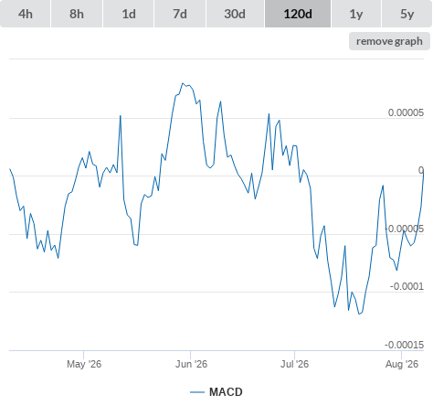Click the MACD peak near Jun '26

[x=183, y=83]
